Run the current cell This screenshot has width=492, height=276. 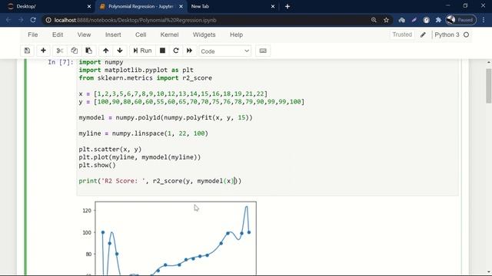point(142,51)
